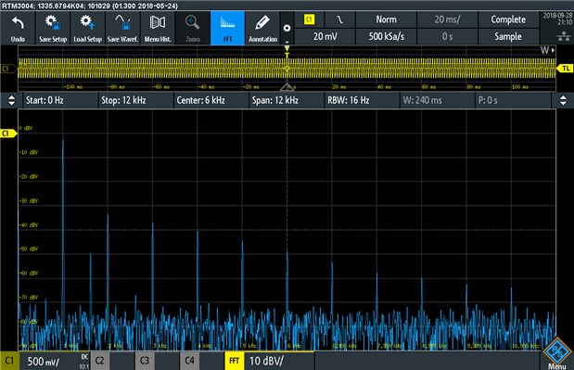Screen dimensions: 574x370
Task: Enable channel C3 at bottom bar
Action: [145, 361]
